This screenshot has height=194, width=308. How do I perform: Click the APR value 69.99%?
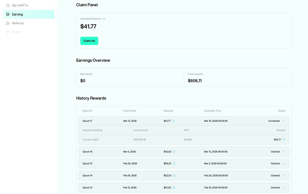click(188, 140)
